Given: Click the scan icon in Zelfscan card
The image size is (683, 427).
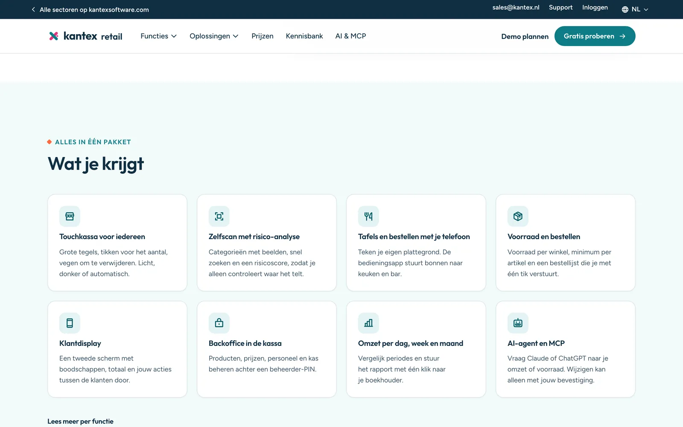Looking at the screenshot, I should coord(219,216).
